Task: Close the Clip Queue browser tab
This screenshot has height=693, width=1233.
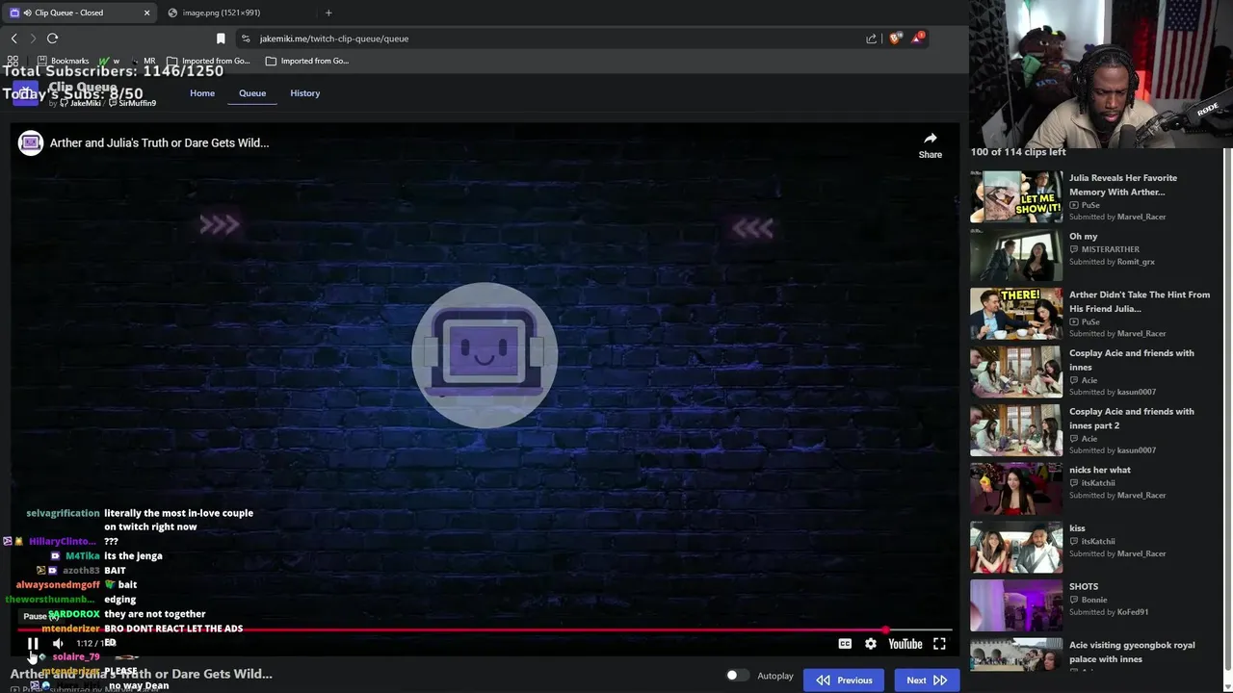Action: pos(147,13)
